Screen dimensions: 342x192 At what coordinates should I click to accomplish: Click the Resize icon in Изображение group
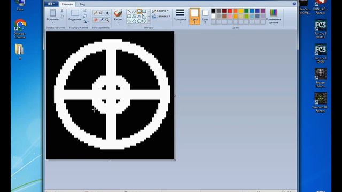coord(85,17)
